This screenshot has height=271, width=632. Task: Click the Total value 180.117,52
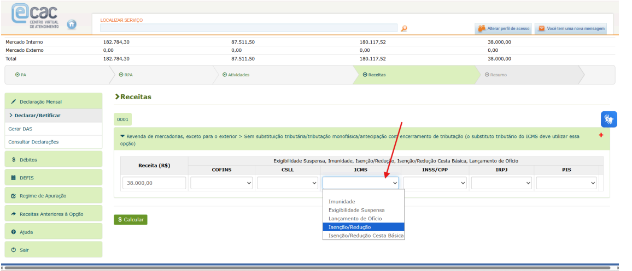click(x=373, y=59)
